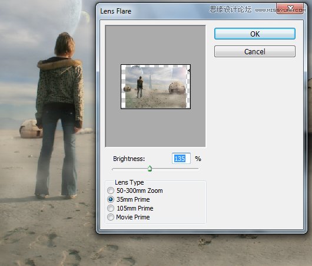312x266 pixels.
Task: Click the left end of the Brightness slider track
Action: [x=113, y=169]
